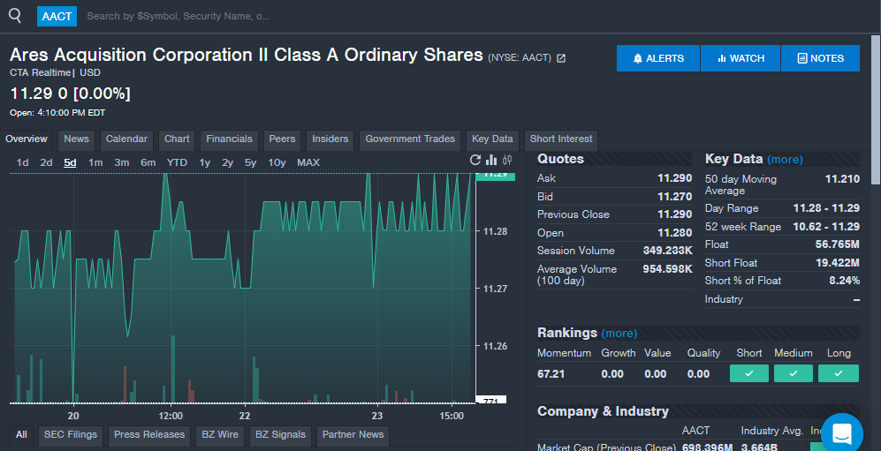Select the 6m chart range
This screenshot has height=451, width=881.
point(148,162)
